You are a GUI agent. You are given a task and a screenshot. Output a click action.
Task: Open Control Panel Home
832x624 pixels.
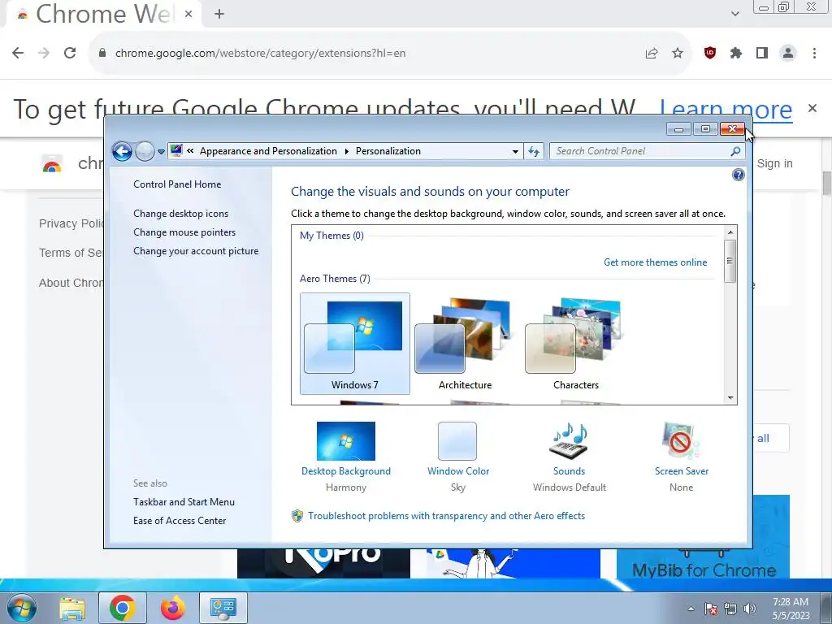[x=177, y=184]
